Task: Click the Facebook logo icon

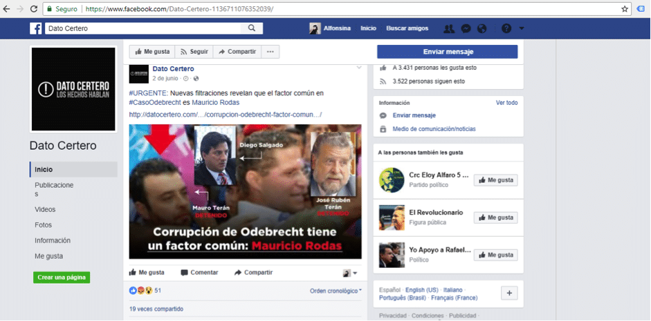Action: pos(35,28)
